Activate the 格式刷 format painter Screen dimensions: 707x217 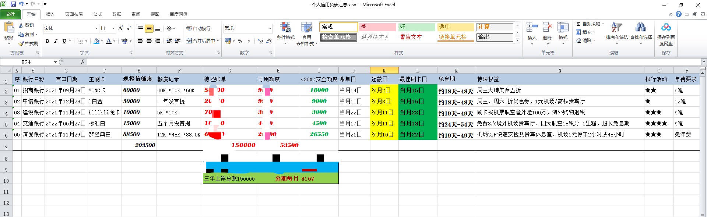click(x=28, y=43)
